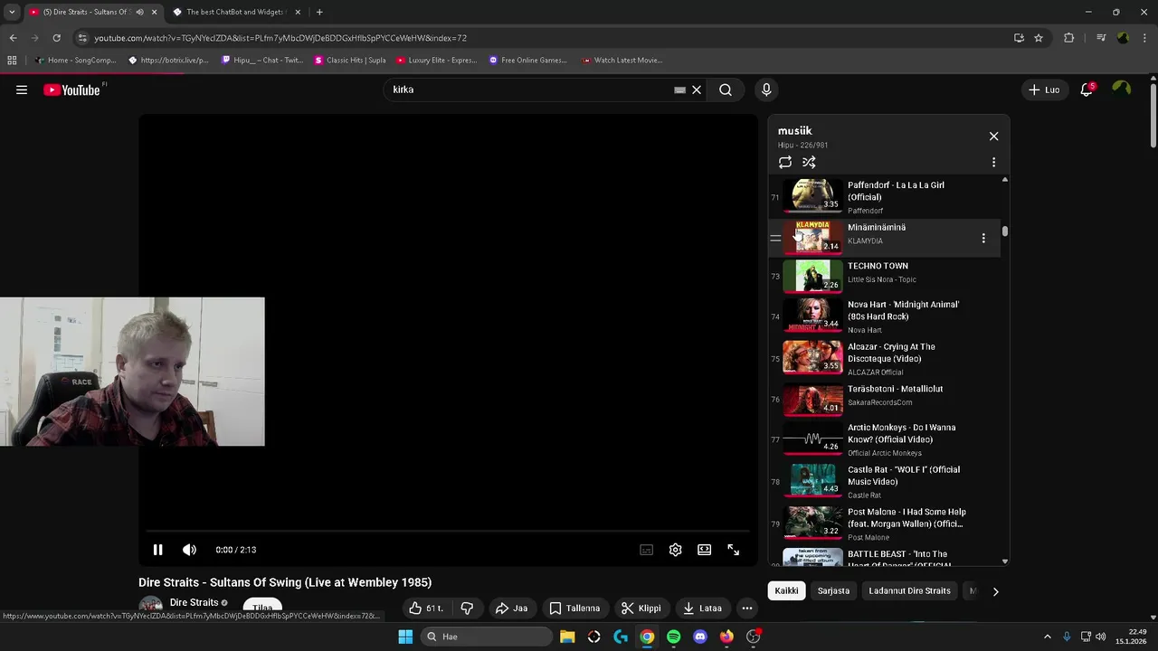Open the browser tab search dropdown
Viewport: 1158px width, 651px height.
(x=12, y=12)
